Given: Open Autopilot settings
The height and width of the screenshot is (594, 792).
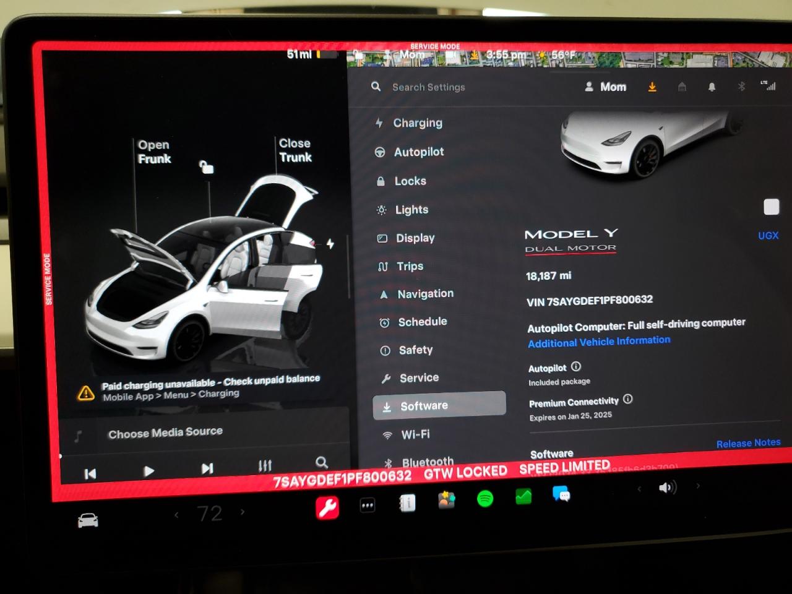Looking at the screenshot, I should [419, 152].
